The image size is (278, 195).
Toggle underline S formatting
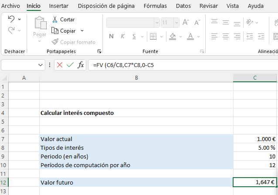click(134, 37)
